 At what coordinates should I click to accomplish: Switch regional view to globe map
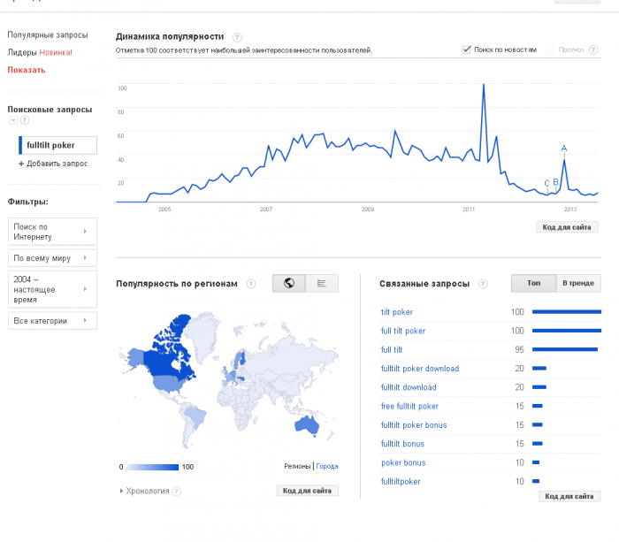coord(289,283)
